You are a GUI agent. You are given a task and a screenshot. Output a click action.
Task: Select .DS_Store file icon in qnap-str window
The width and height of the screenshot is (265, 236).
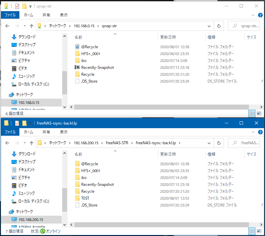point(77,81)
